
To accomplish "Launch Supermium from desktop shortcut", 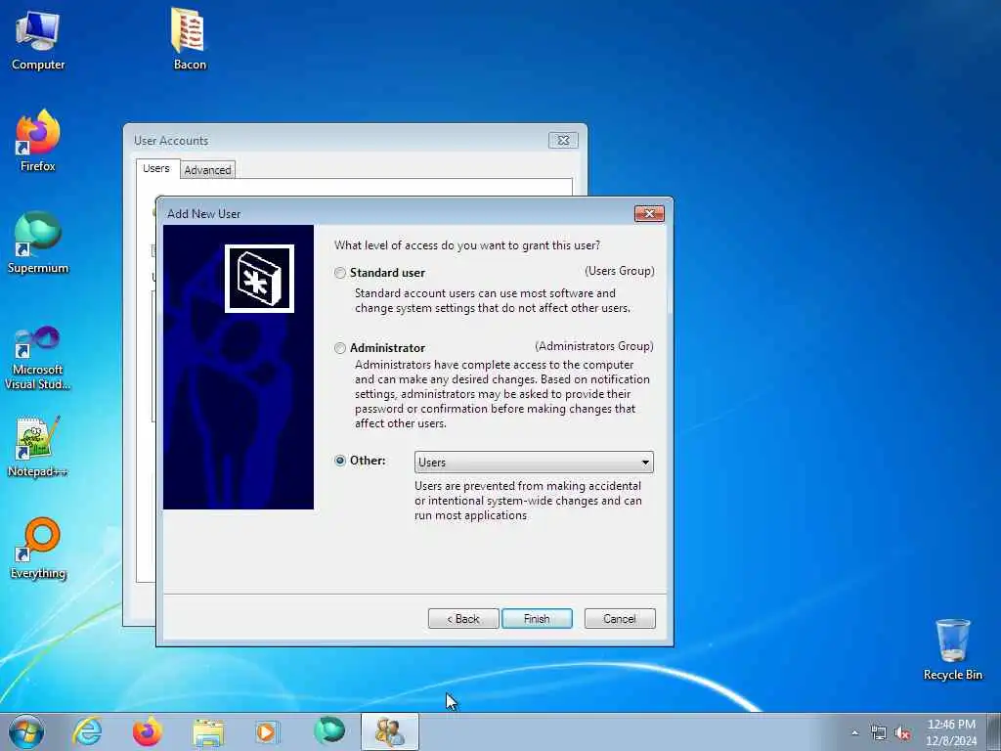I will [38, 243].
